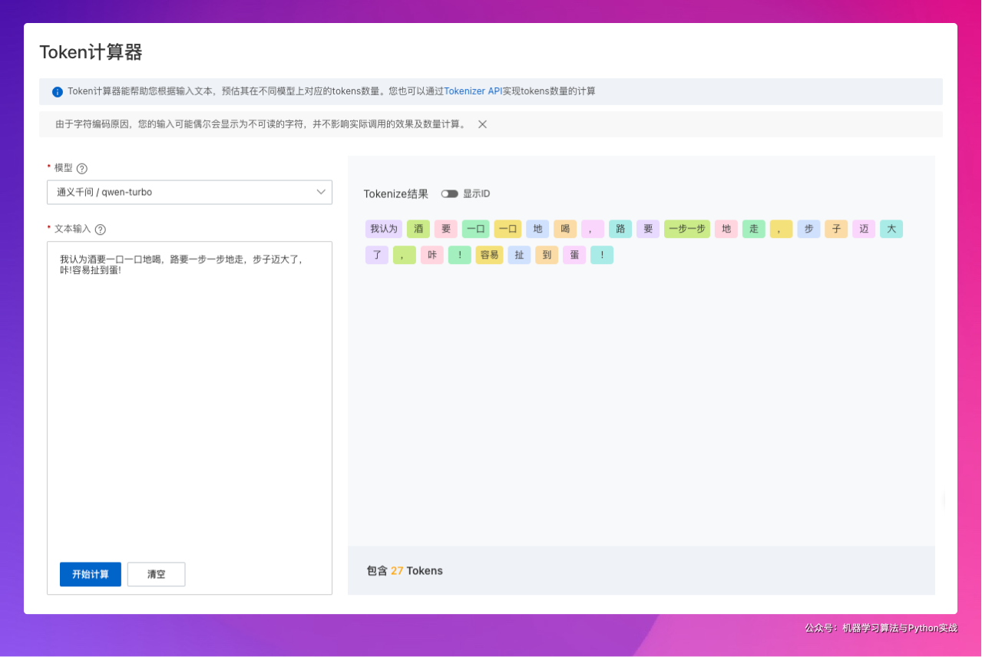Click the help icon next to 模型
The image size is (982, 657).
(82, 169)
